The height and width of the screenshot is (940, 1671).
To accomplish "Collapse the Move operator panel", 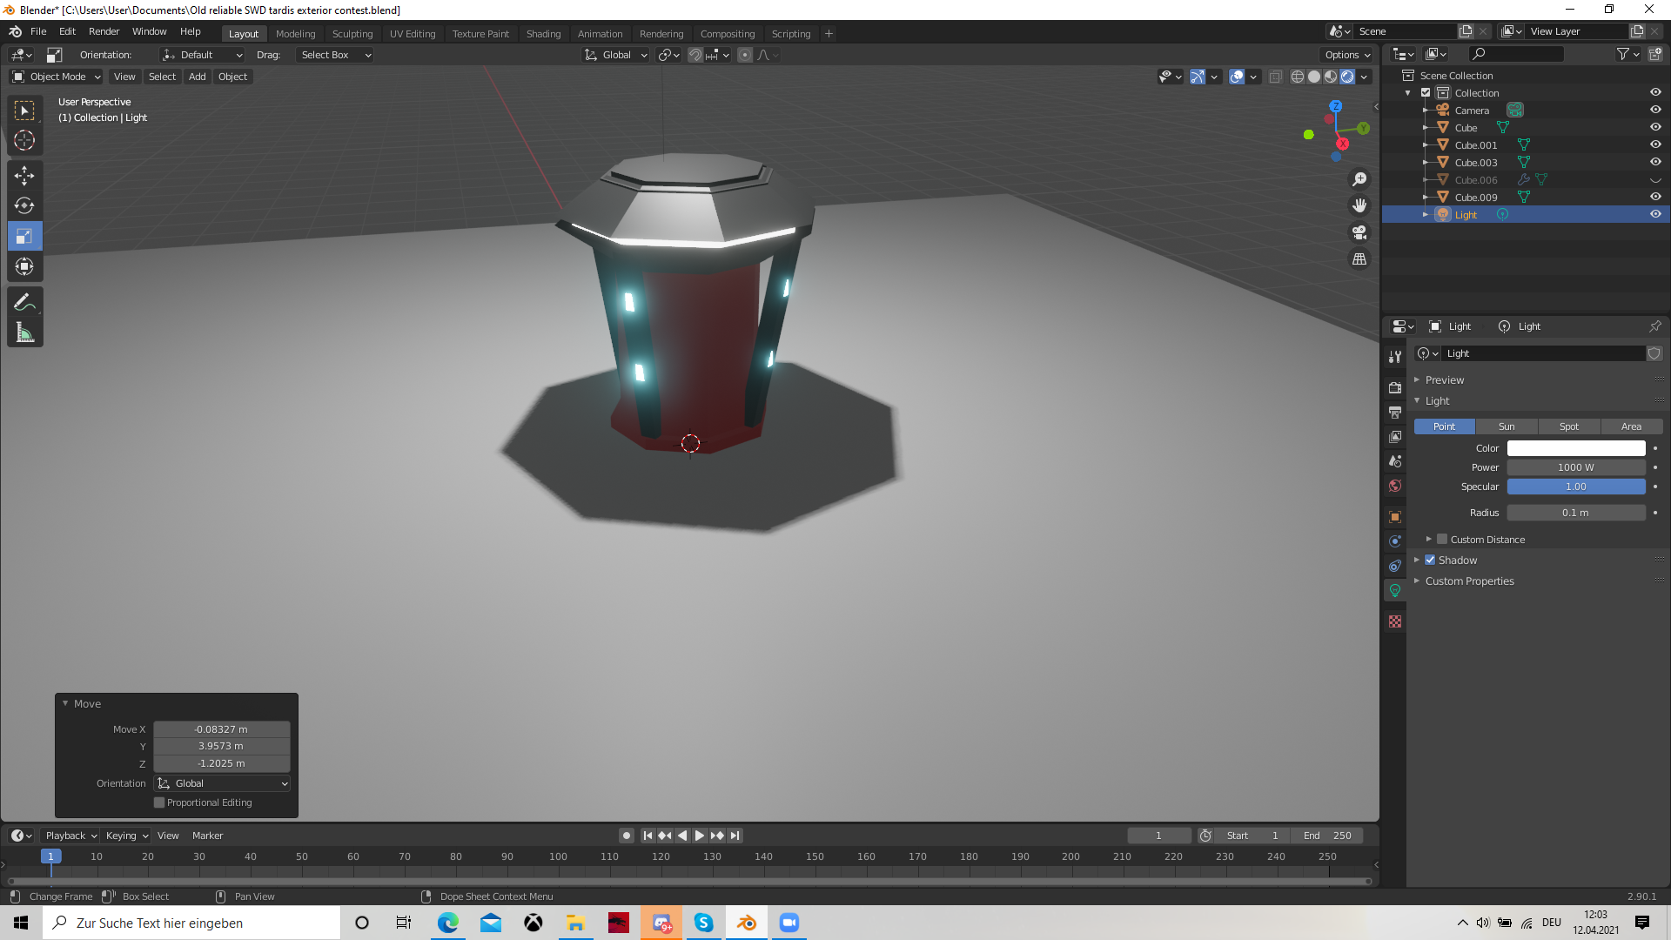I will (65, 703).
